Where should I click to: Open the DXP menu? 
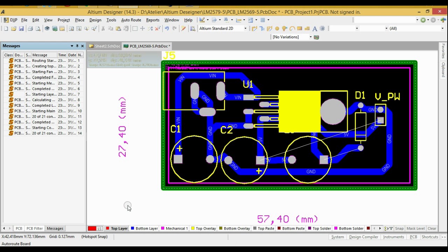pos(10,20)
